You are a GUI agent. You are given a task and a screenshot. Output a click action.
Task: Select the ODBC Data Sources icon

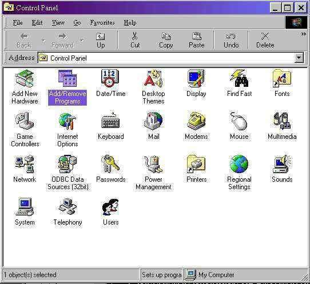[x=67, y=164]
